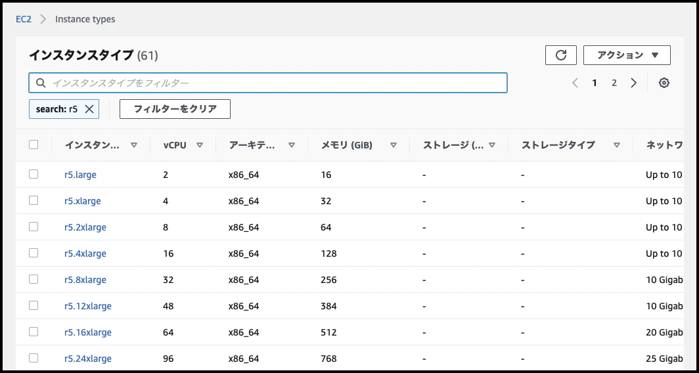This screenshot has height=373, width=699.
Task: Check the r5.2xlarge row checkbox
Action: click(34, 227)
